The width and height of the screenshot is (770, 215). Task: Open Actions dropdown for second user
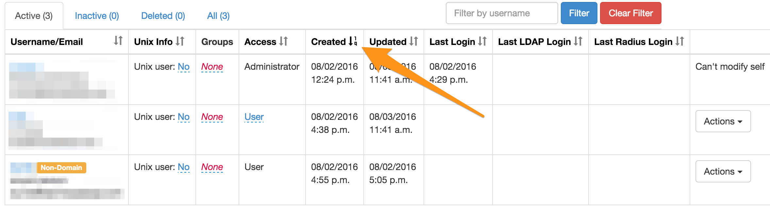(723, 121)
